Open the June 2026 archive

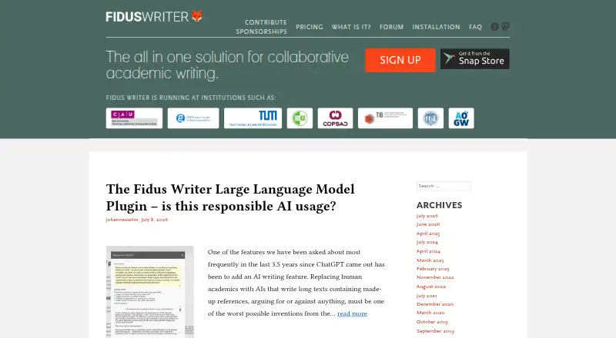click(428, 224)
